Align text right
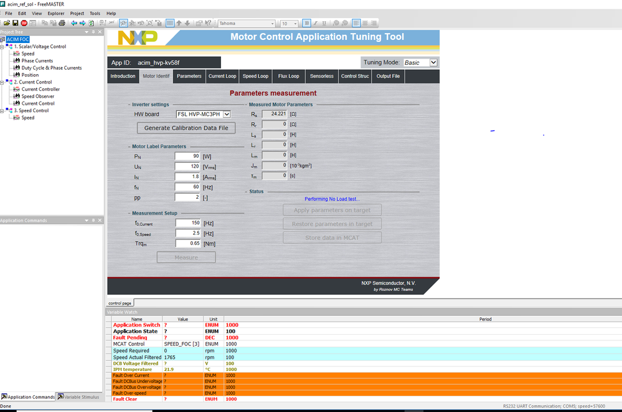Image resolution: width=622 pixels, height=412 pixels. point(374,23)
